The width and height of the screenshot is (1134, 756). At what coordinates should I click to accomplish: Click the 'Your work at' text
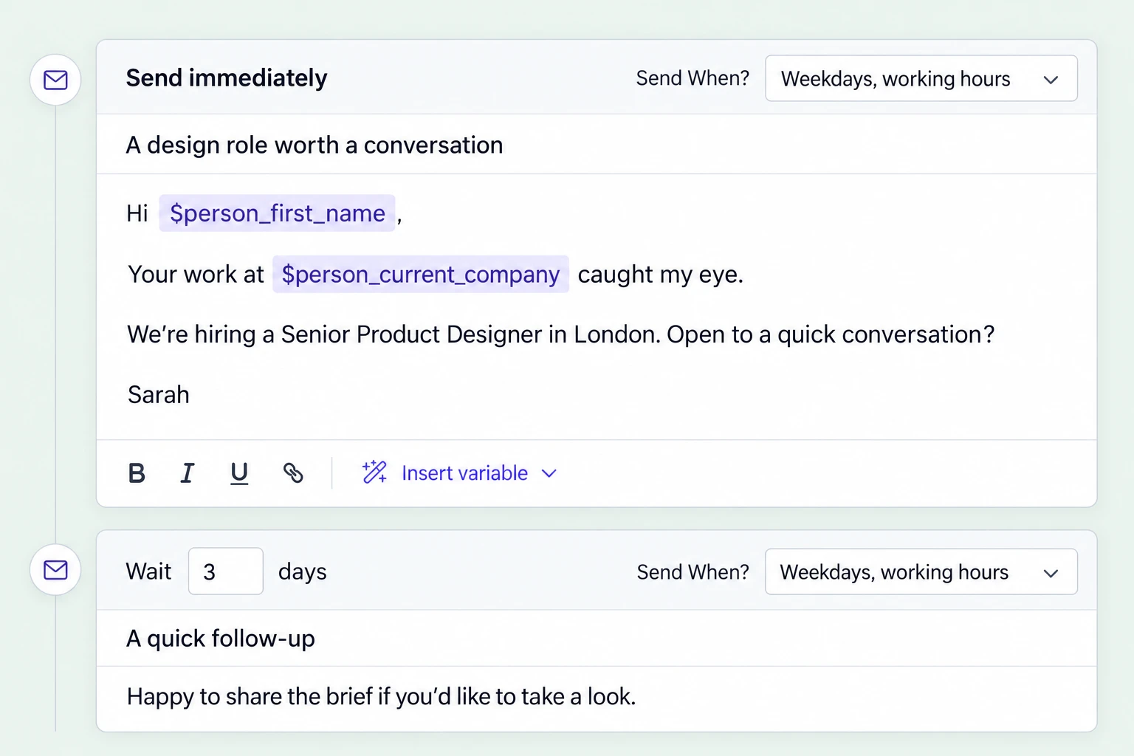(196, 275)
